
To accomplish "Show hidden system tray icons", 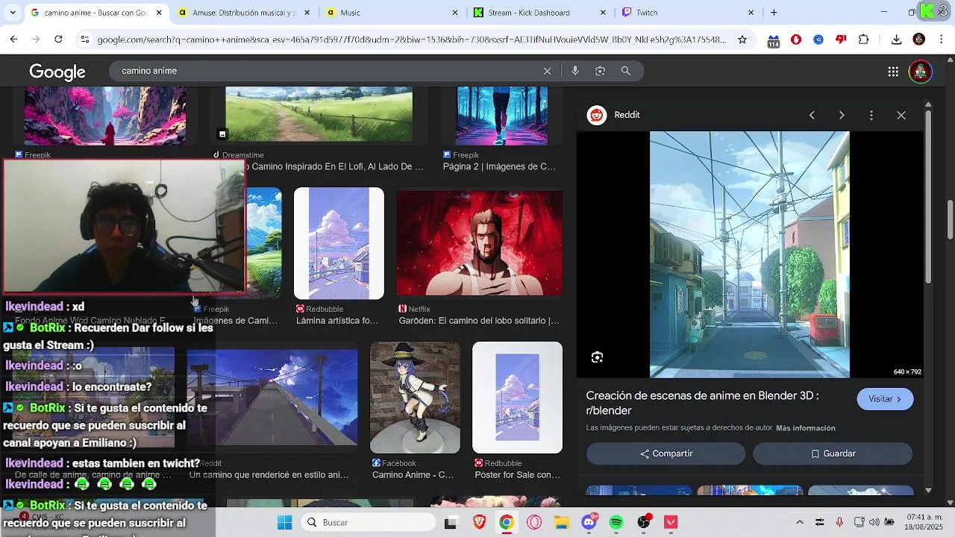I will tap(800, 522).
